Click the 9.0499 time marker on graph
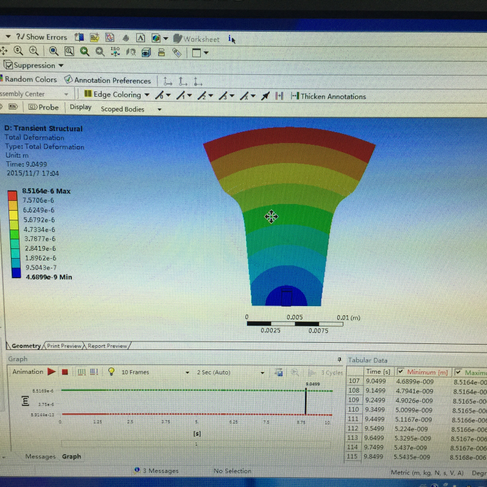Screen dimensions: 487x487 pyautogui.click(x=306, y=401)
